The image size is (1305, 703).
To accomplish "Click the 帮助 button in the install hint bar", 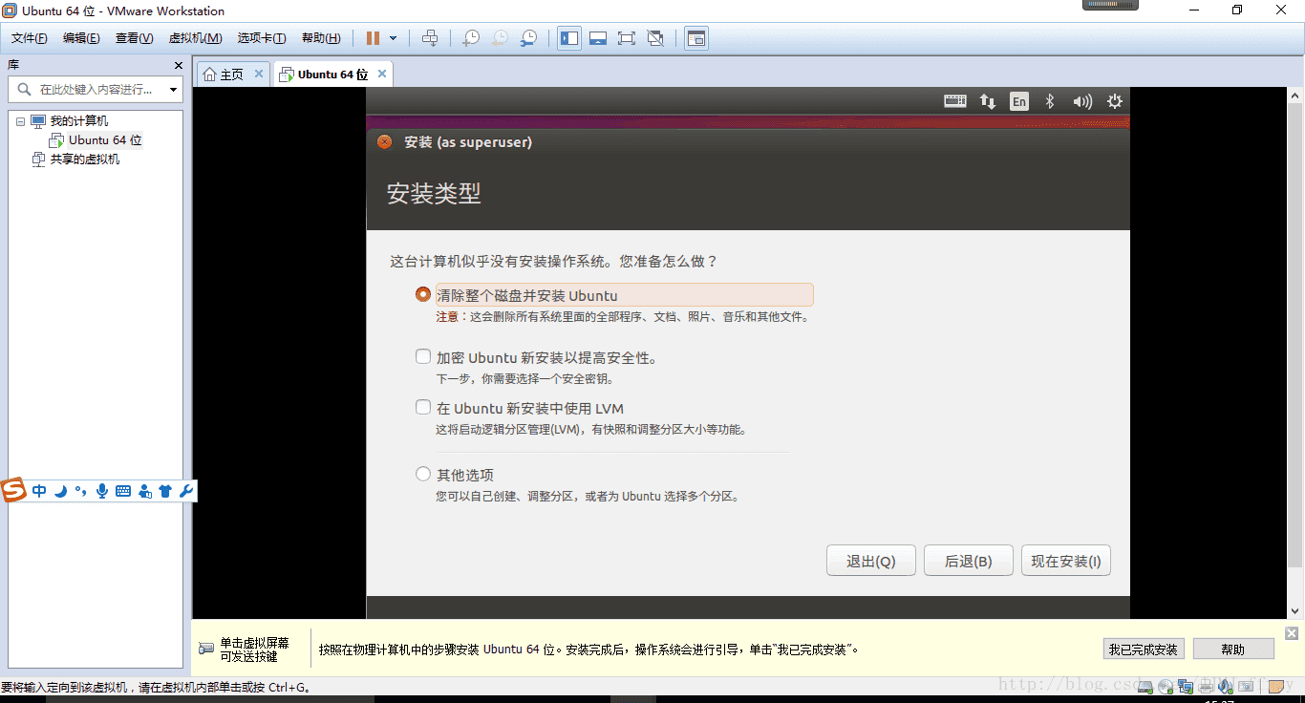I will click(1233, 650).
